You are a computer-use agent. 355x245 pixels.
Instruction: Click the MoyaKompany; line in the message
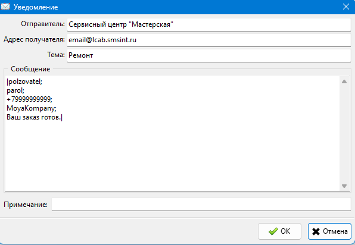coord(32,108)
